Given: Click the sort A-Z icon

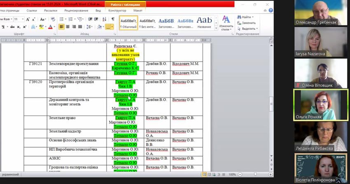Looking at the screenshot, I should click(105, 19).
